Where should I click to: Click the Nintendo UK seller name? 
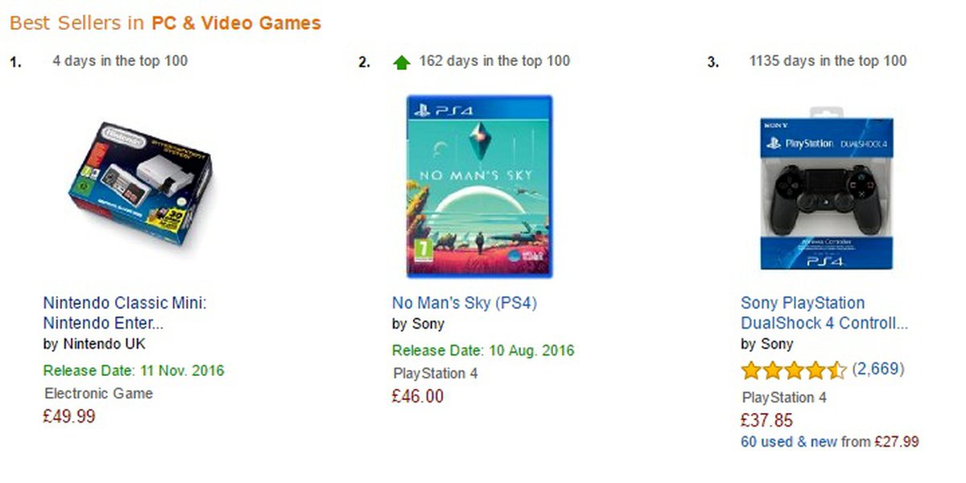tap(104, 345)
